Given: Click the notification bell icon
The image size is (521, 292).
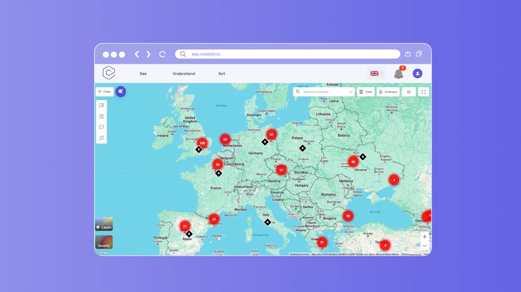Looking at the screenshot, I should 399,74.
